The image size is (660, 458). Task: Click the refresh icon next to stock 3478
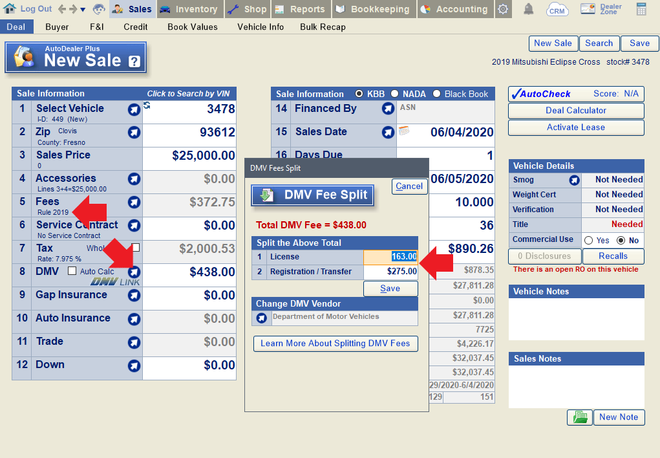tap(147, 105)
